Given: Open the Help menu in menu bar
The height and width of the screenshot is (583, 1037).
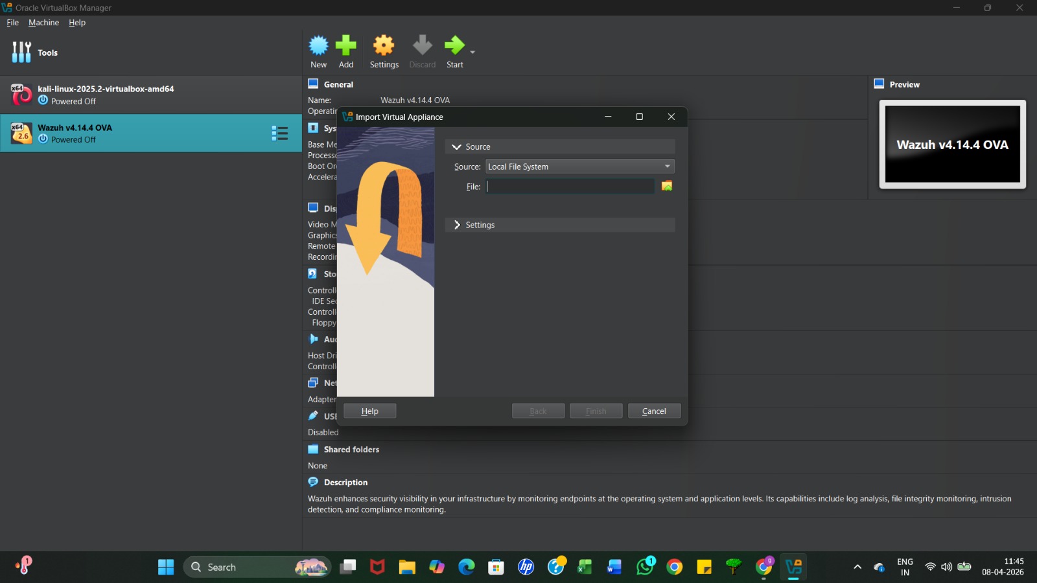Looking at the screenshot, I should pyautogui.click(x=77, y=23).
